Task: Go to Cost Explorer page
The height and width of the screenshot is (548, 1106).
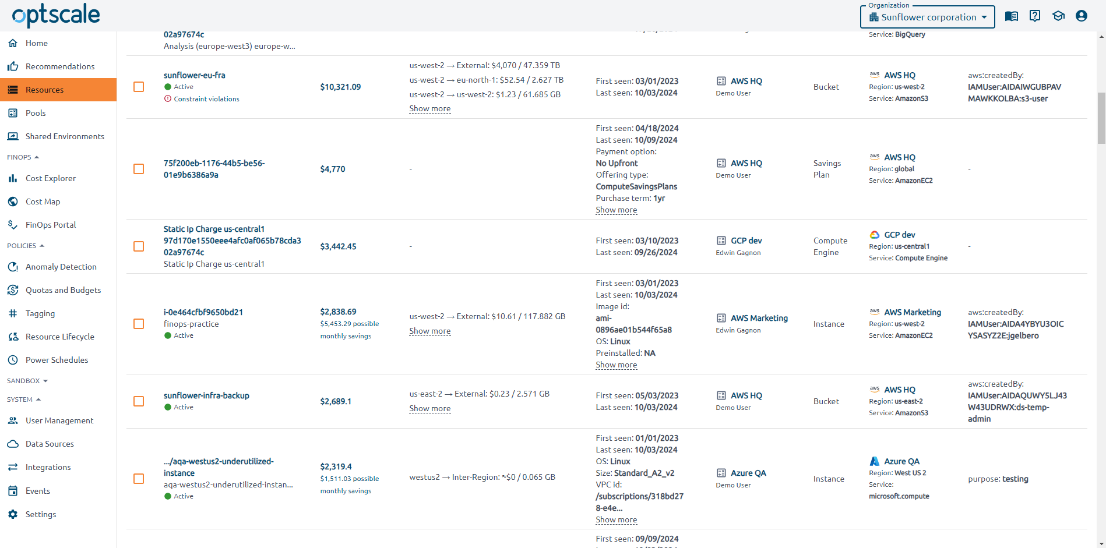Action: (58, 178)
